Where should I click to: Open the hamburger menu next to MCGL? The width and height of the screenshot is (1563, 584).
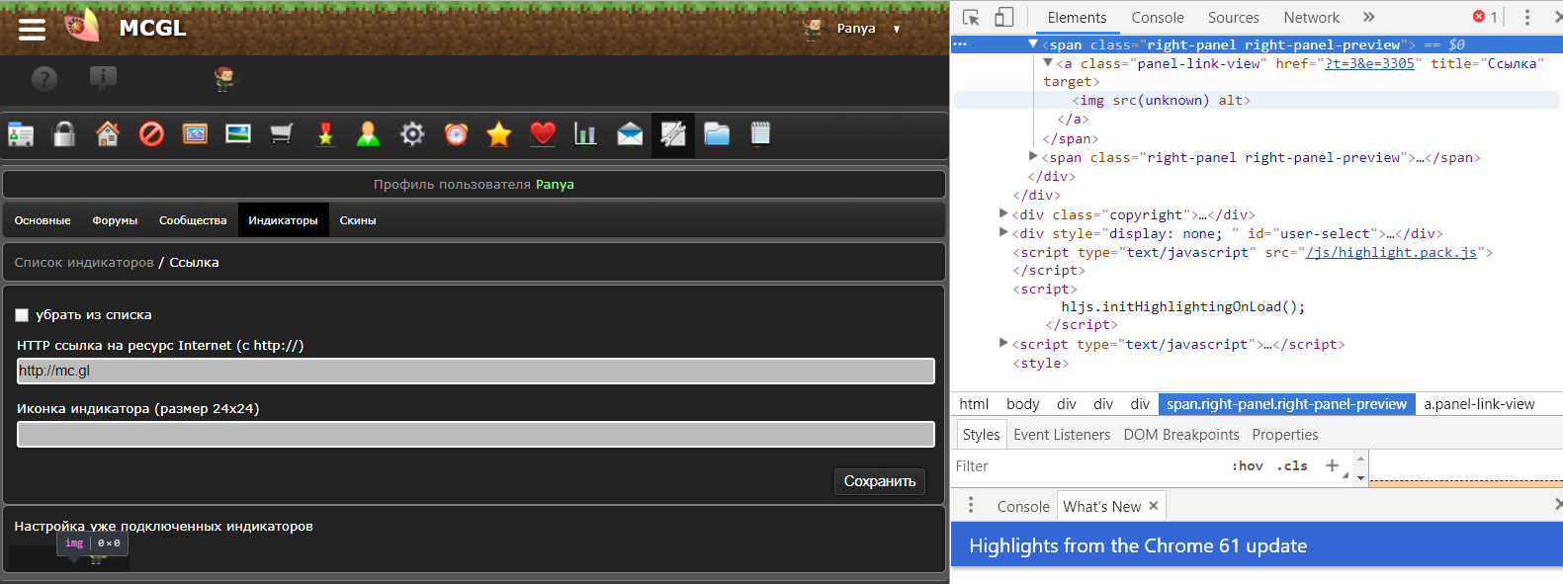[x=32, y=30]
